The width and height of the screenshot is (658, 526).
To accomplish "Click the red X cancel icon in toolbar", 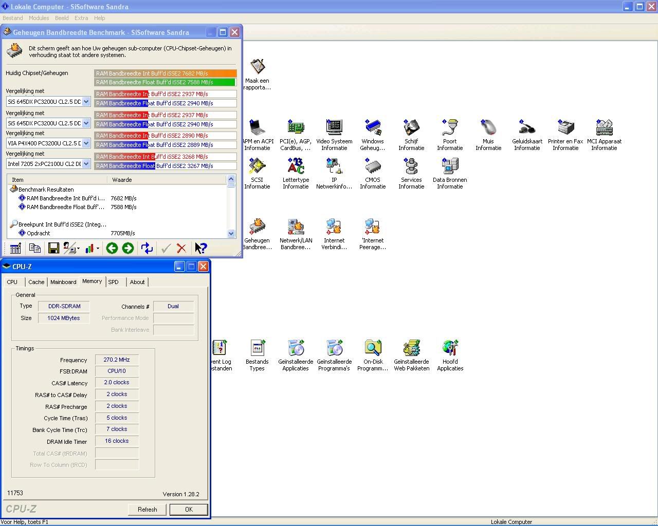I will click(181, 249).
